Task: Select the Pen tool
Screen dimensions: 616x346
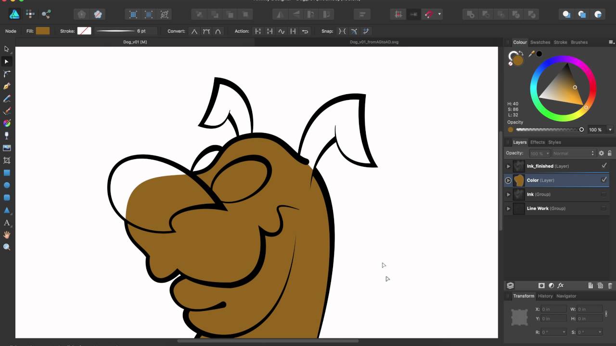Action: tap(7, 86)
